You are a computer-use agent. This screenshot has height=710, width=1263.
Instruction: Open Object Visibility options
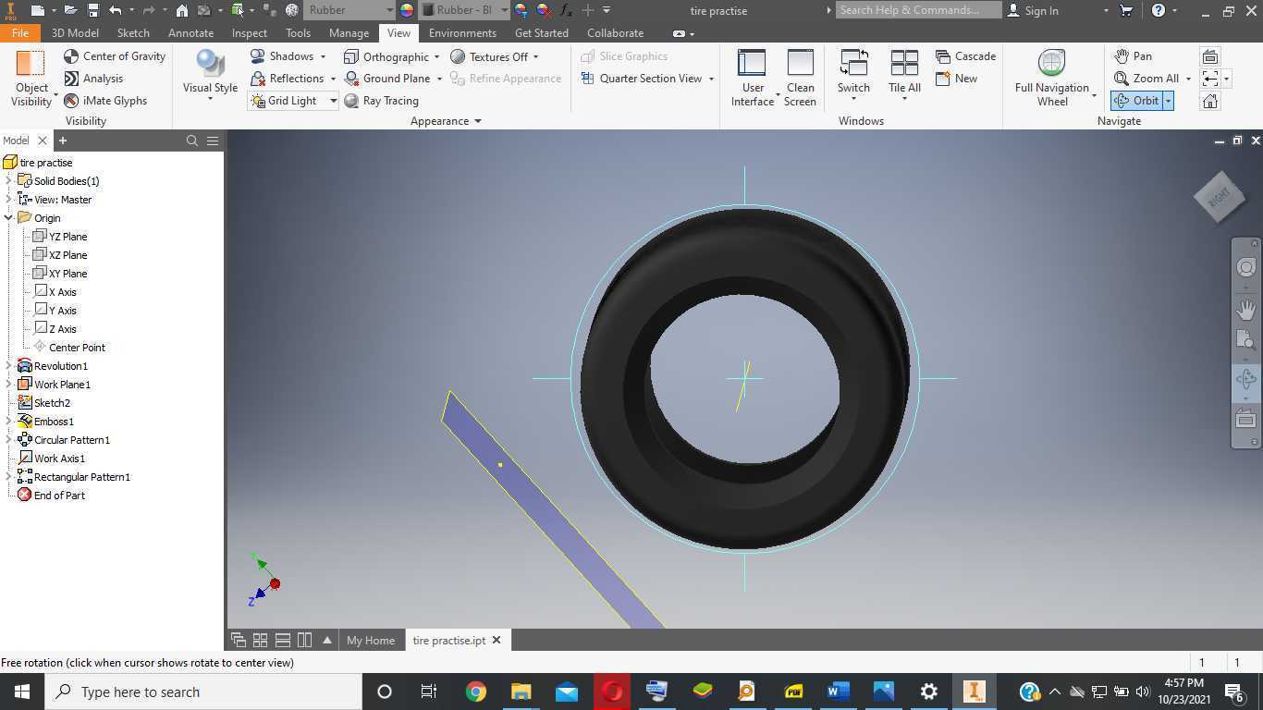coord(31,79)
